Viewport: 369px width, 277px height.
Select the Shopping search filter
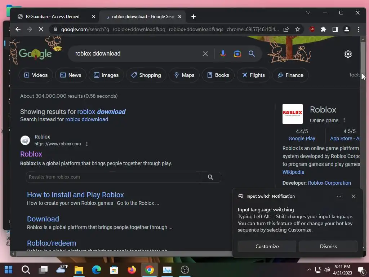pyautogui.click(x=146, y=75)
